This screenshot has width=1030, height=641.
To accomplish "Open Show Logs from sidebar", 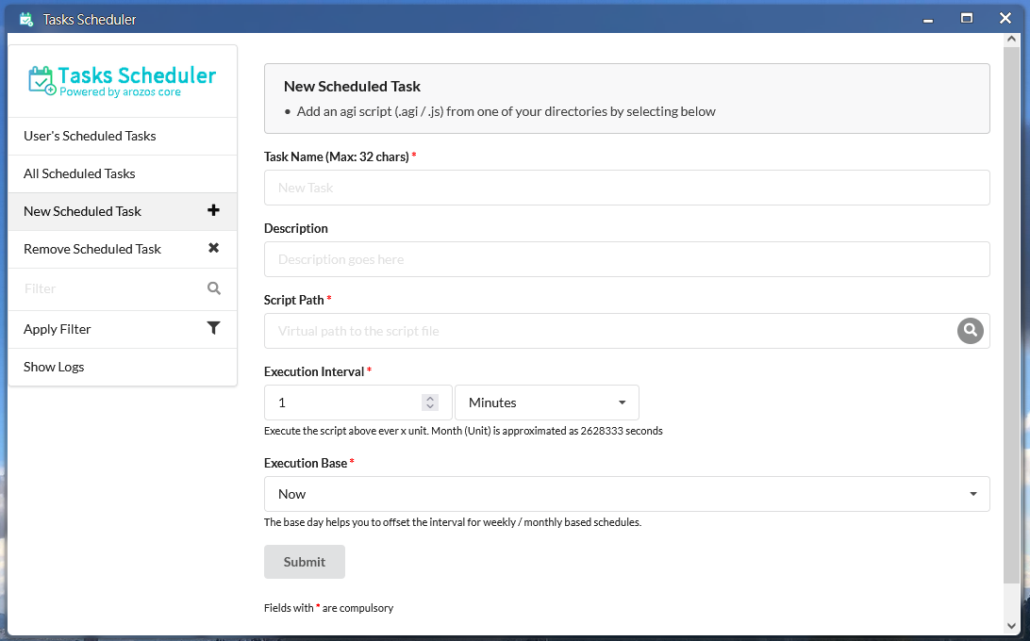I will coord(54,367).
